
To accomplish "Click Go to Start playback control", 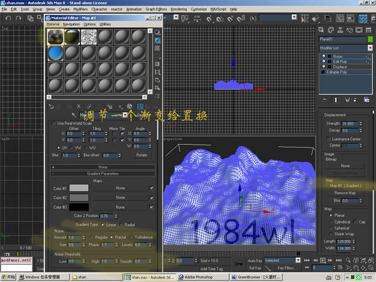I will point(307,260).
